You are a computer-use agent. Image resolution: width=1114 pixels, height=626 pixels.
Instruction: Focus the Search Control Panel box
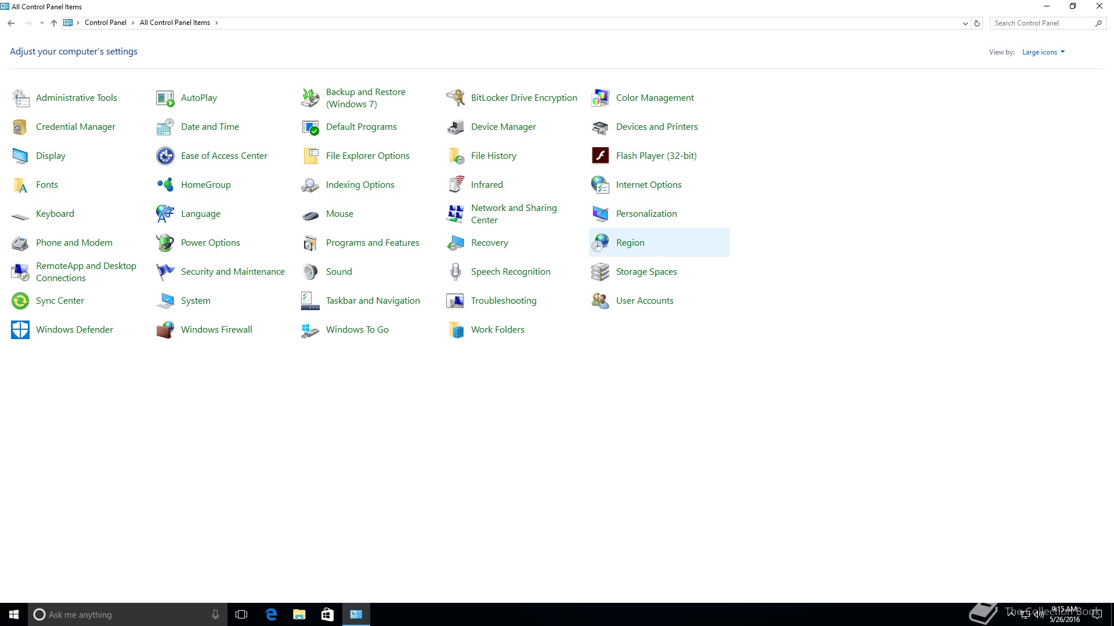tap(1047, 23)
